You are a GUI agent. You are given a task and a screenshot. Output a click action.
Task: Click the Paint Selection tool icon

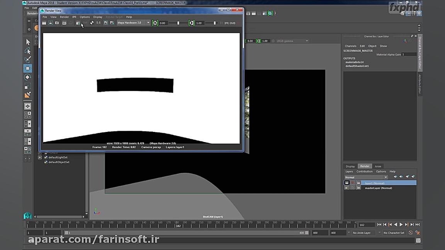[x=27, y=59]
